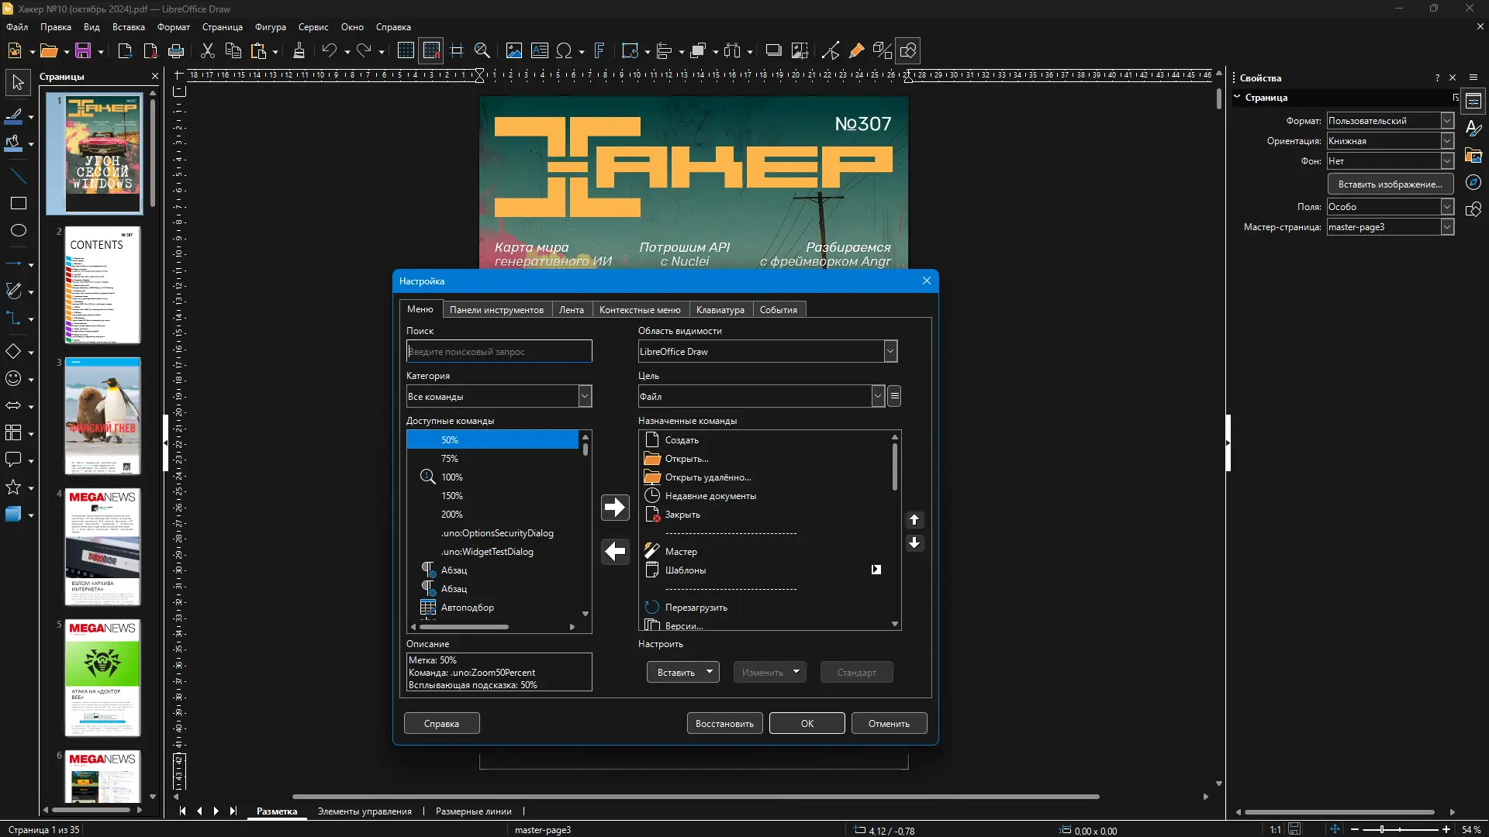
Task: Expand the Категория dropdown
Action: click(x=585, y=396)
